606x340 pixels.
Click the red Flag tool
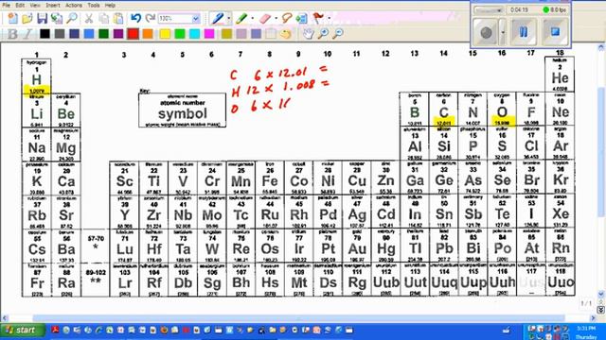(x=318, y=18)
